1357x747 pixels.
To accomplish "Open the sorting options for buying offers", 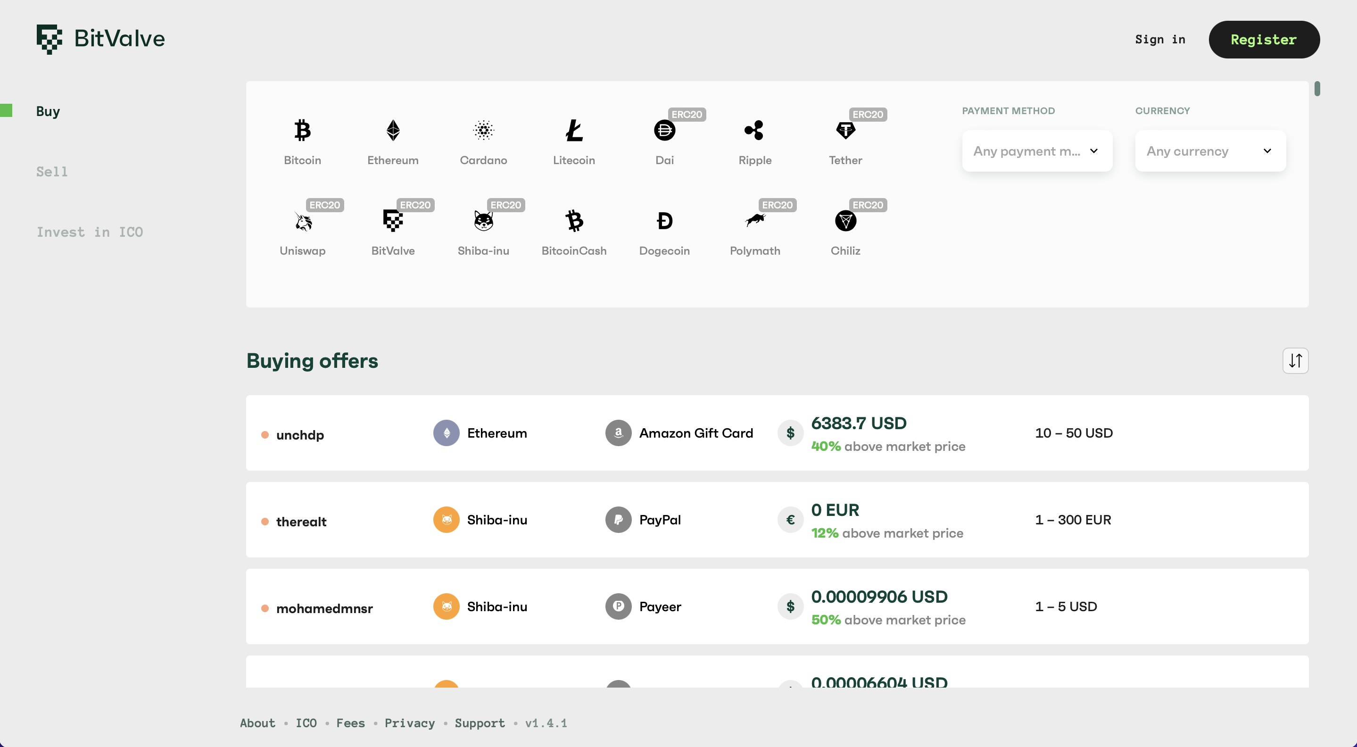I will coord(1295,360).
